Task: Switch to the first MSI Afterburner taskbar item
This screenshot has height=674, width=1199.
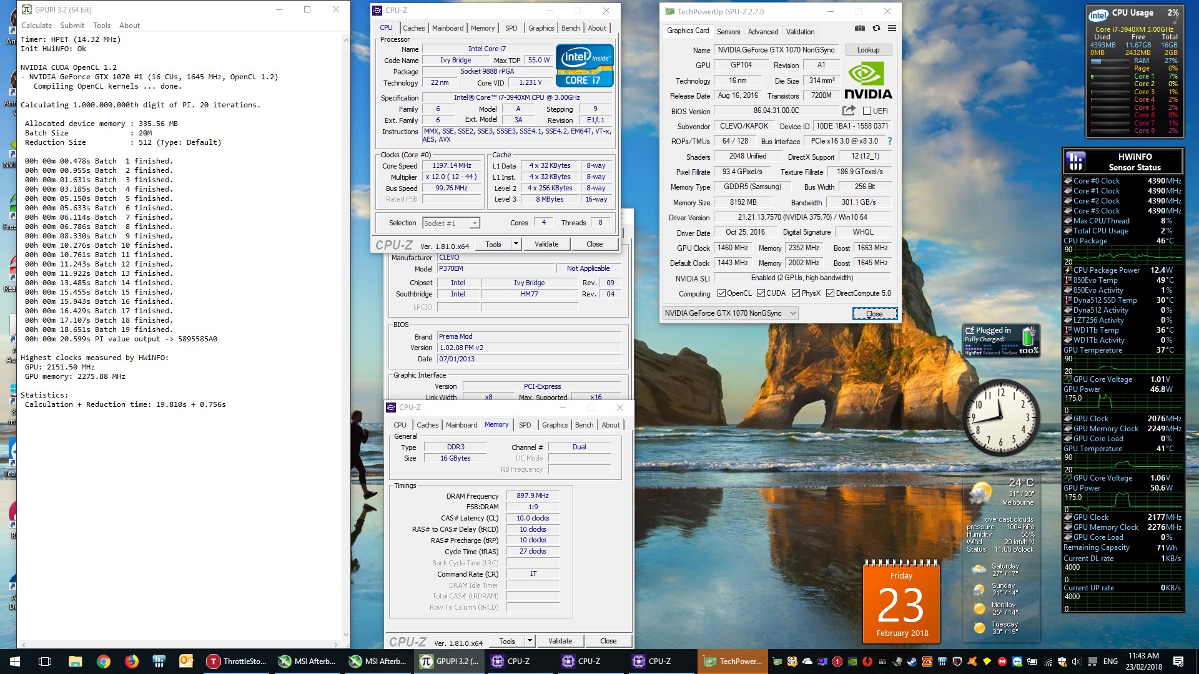Action: (308, 662)
